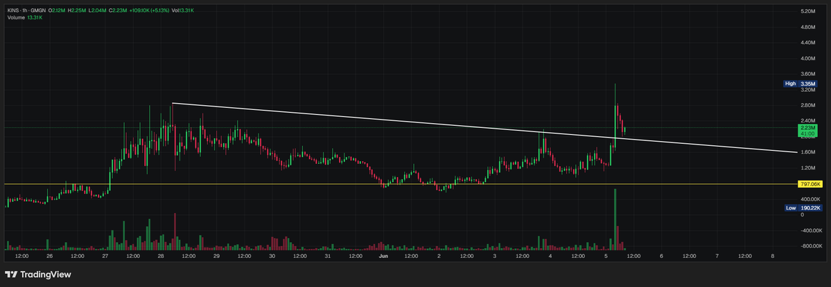Click the open value O2.12M
Image resolution: width=831 pixels, height=287 pixels.
coord(58,10)
